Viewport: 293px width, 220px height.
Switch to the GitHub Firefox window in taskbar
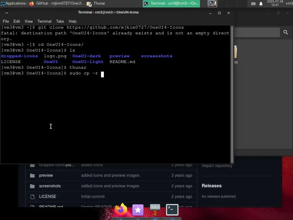point(57,3)
